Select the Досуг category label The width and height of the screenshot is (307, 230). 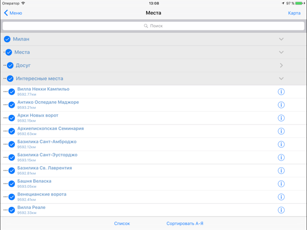pyautogui.click(x=23, y=66)
